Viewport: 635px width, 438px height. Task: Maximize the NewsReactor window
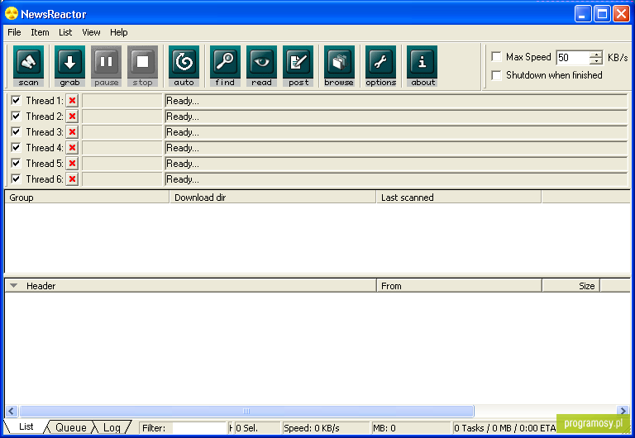pos(602,14)
